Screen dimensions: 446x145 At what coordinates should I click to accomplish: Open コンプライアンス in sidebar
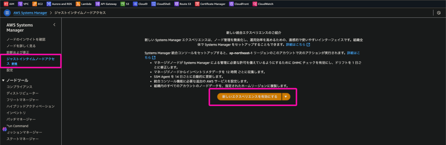(x=20, y=86)
